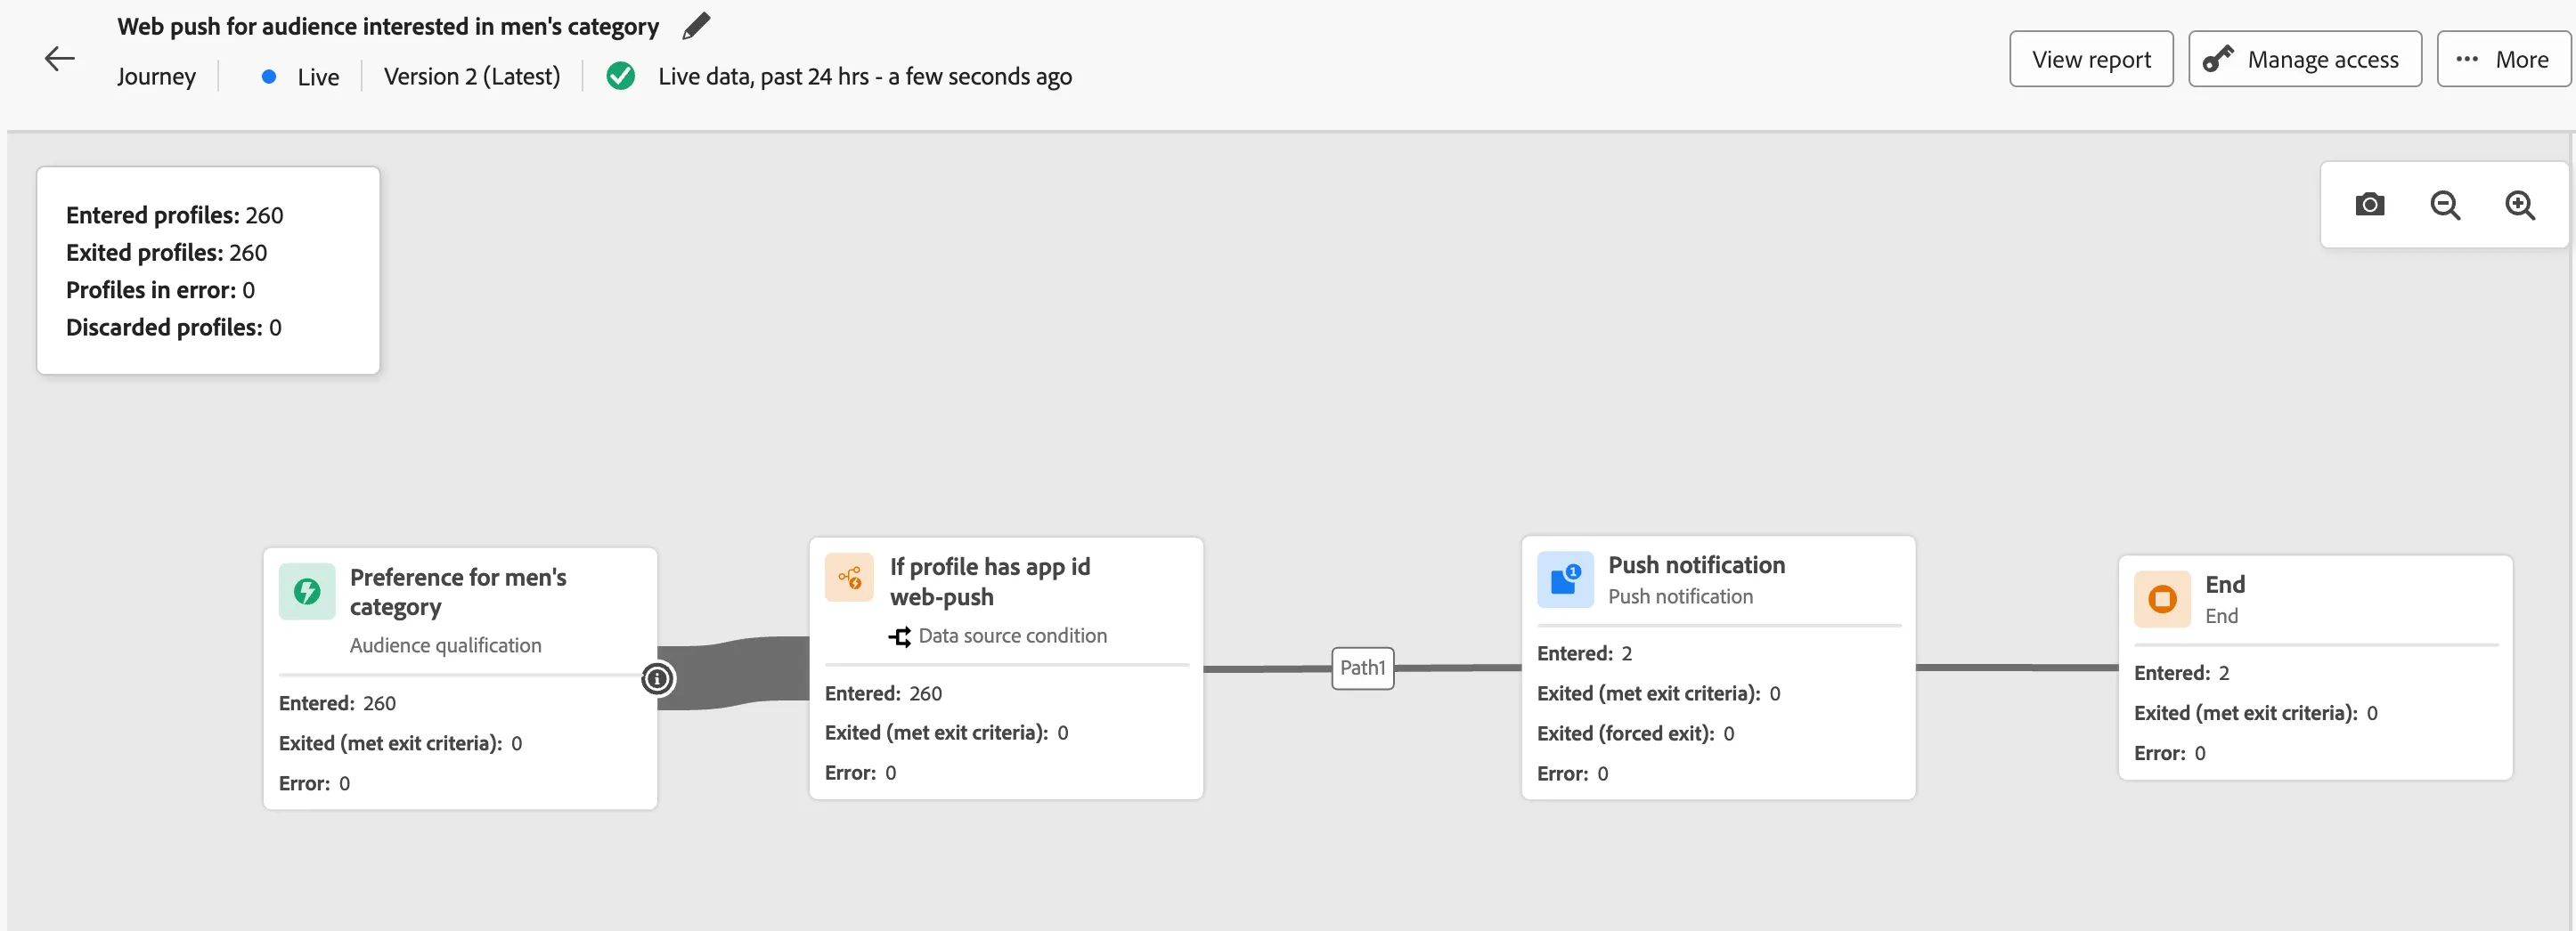Click 'Discarded profiles: 0' summary line
The width and height of the screenshot is (2576, 931).
coord(173,328)
